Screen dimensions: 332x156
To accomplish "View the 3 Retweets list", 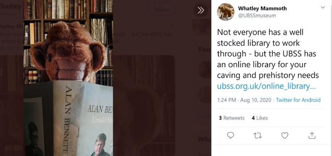I will point(232,118).
